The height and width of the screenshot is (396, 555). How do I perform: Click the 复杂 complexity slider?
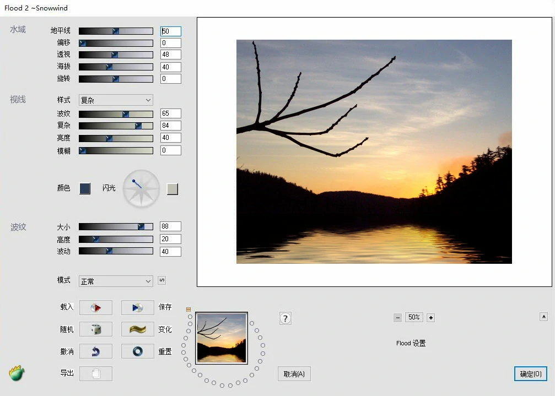tap(116, 126)
